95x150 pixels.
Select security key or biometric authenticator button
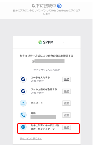66,127
